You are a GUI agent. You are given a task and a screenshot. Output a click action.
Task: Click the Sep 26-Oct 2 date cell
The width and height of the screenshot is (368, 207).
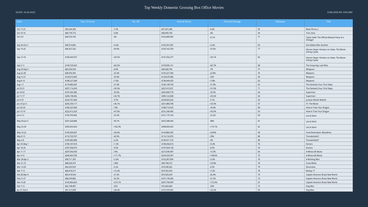pyautogui.click(x=40, y=45)
